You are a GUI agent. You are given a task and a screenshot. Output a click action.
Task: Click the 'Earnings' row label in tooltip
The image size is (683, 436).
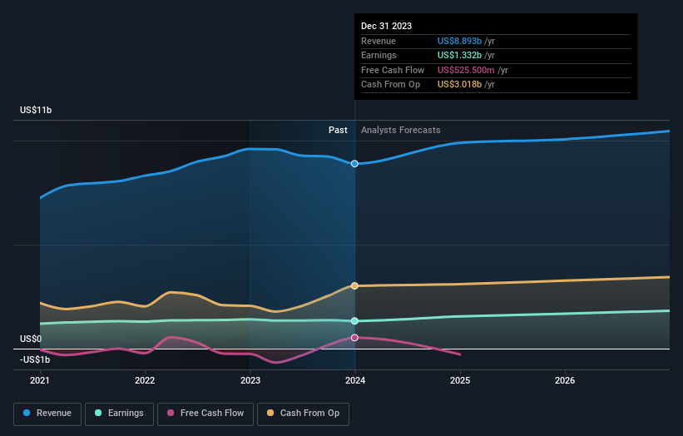click(x=379, y=55)
